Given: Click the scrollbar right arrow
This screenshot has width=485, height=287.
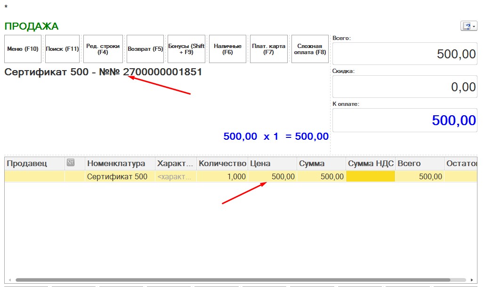Looking at the screenshot, I should (x=472, y=280).
